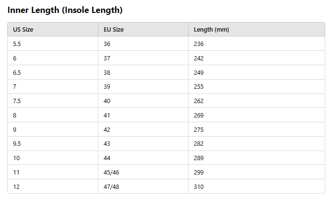
Task: Click EU size 41 cell
Action: [107, 116]
